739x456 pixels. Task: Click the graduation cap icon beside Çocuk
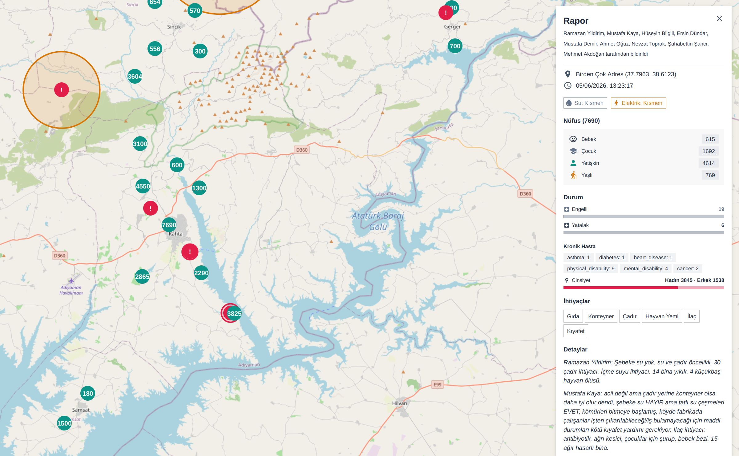point(573,151)
